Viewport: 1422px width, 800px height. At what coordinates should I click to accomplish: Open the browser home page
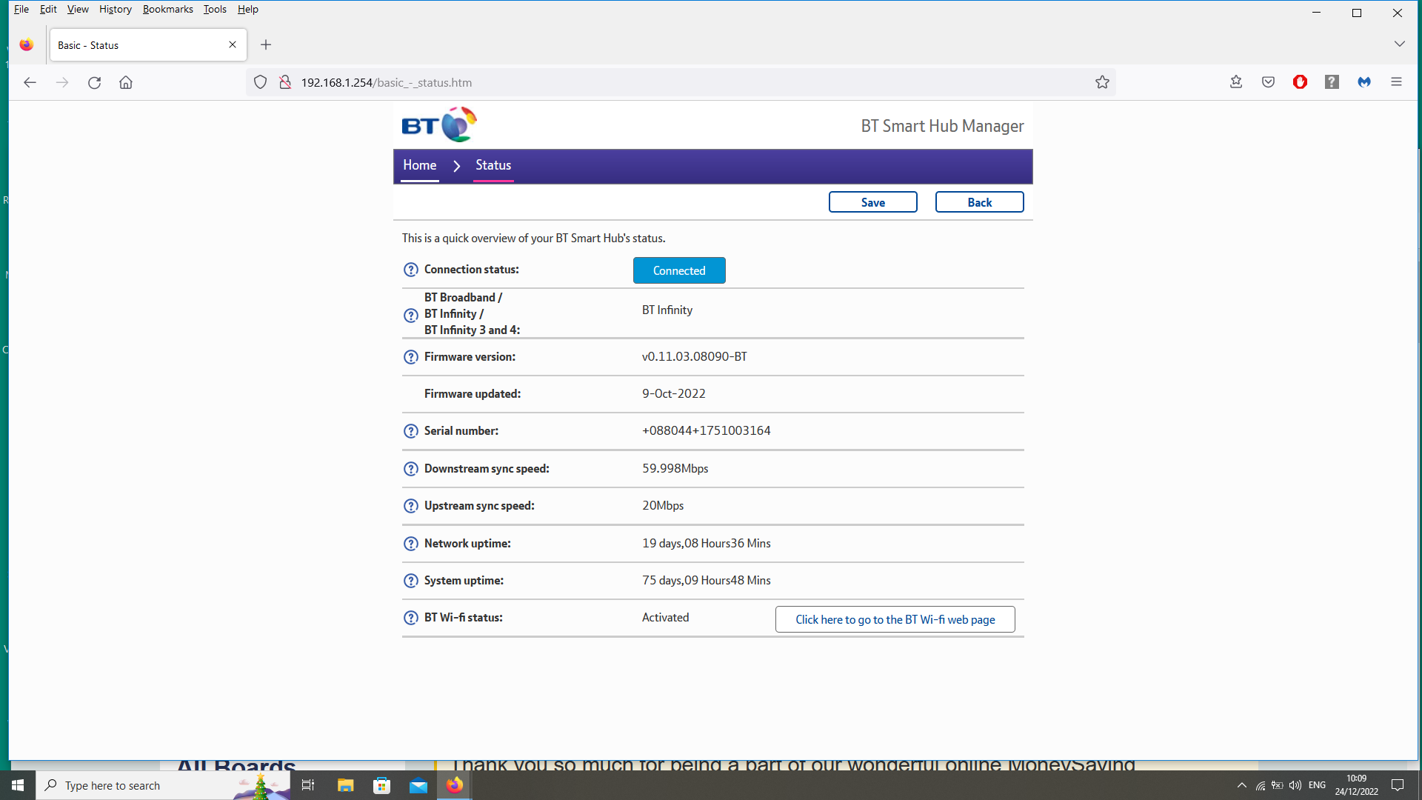pyautogui.click(x=126, y=82)
